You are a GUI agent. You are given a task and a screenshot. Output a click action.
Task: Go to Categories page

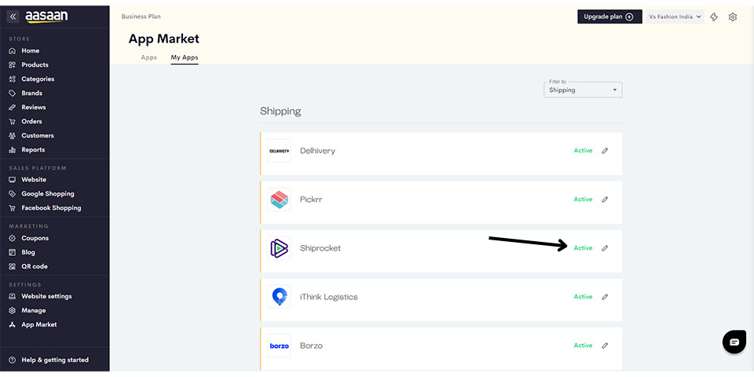[x=38, y=79]
